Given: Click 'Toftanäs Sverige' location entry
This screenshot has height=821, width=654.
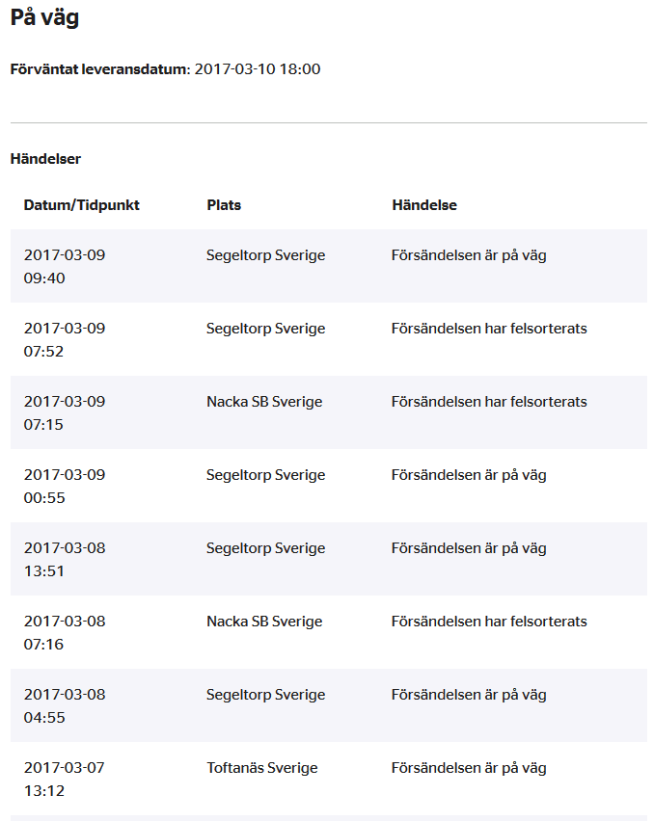Looking at the screenshot, I should coord(262,768).
